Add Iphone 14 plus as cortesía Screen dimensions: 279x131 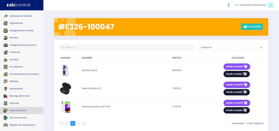click(x=237, y=74)
